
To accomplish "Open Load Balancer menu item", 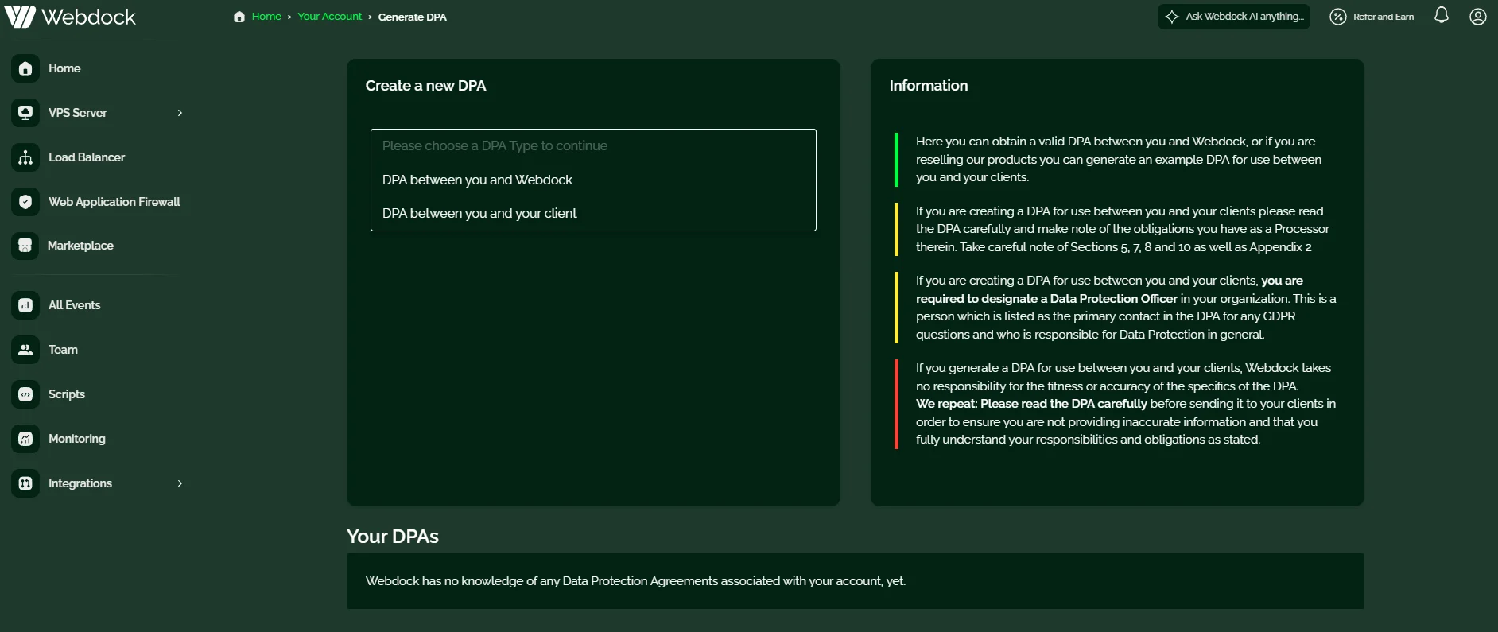I will 87,157.
